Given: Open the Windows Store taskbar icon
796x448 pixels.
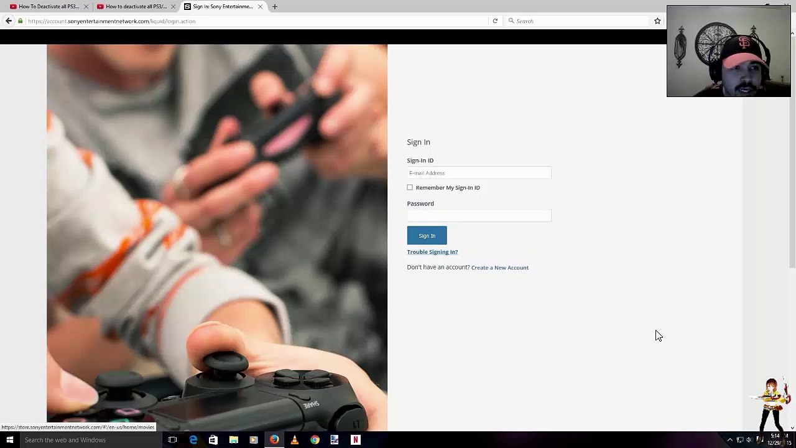Looking at the screenshot, I should [x=213, y=440].
